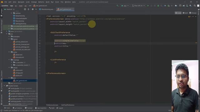Screen dimensions: 200x112
Task: Open the TODO tool window
Action: point(7,108)
